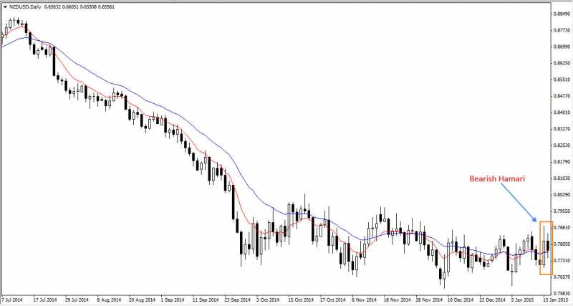Click the dropdown triangle before NZDUSD,Daily

(x=5, y=6)
